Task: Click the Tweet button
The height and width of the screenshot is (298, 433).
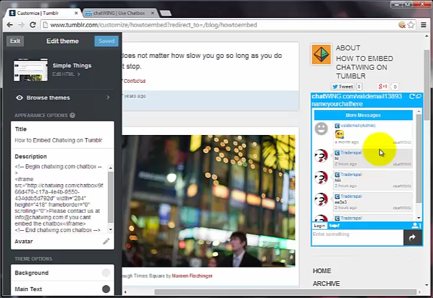Action: tap(342, 86)
